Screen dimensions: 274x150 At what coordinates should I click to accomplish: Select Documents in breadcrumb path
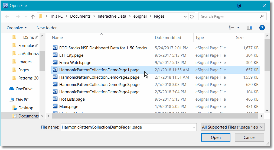point(80,16)
